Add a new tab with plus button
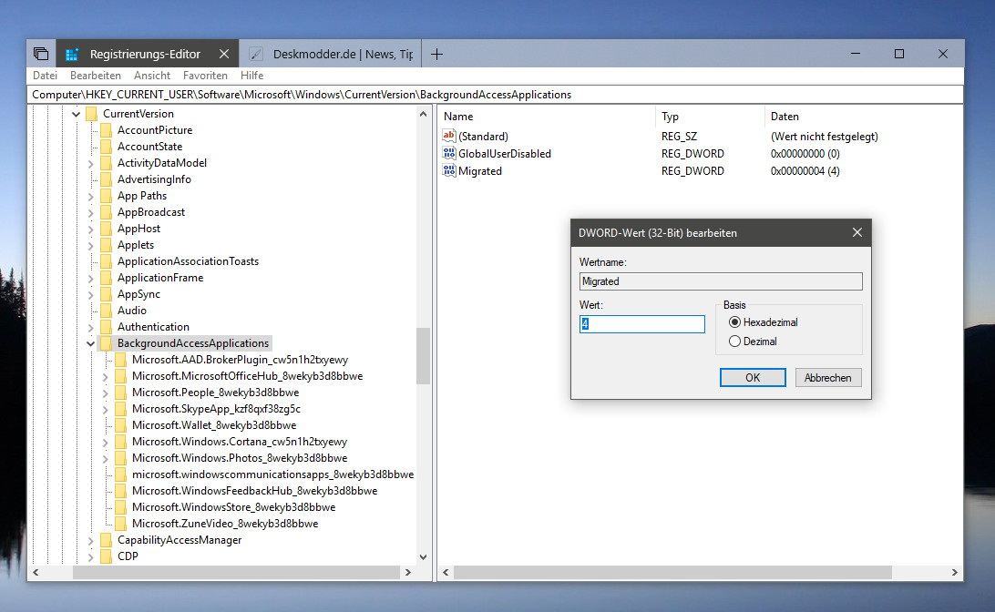Screen dimensions: 995x612 click(x=436, y=54)
